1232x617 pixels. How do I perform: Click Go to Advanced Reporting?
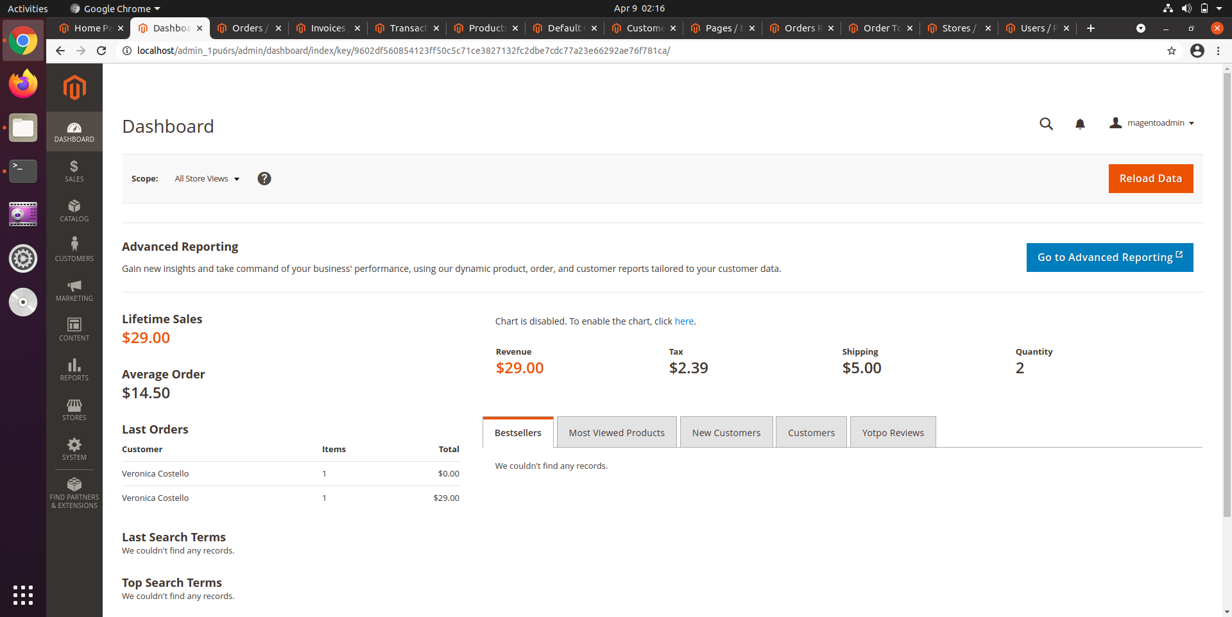pos(1109,257)
